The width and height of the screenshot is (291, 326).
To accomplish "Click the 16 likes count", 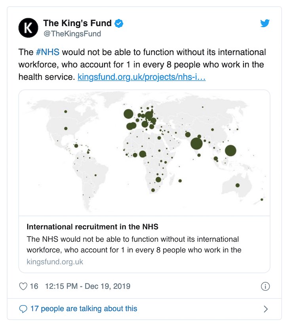I will pos(34,286).
